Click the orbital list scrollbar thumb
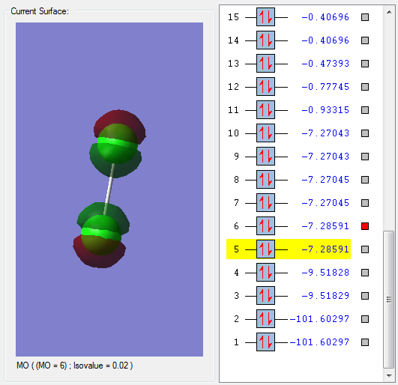 pyautogui.click(x=388, y=300)
